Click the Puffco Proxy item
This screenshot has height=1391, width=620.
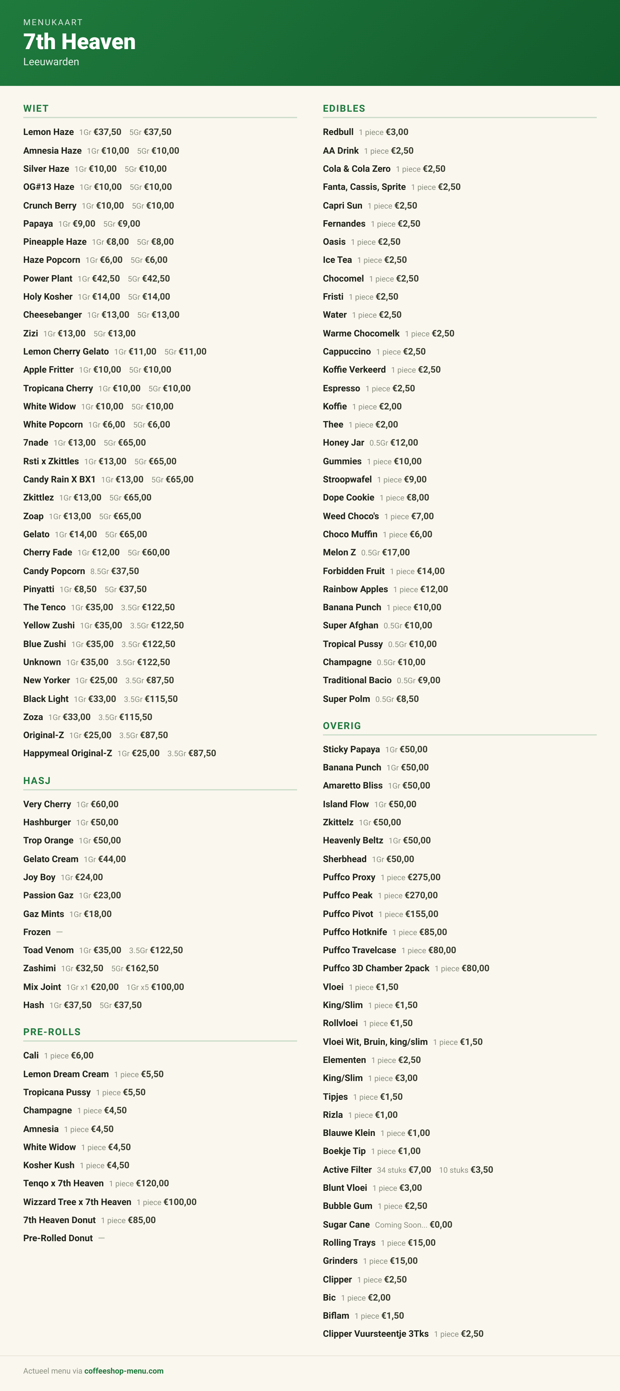(x=382, y=878)
